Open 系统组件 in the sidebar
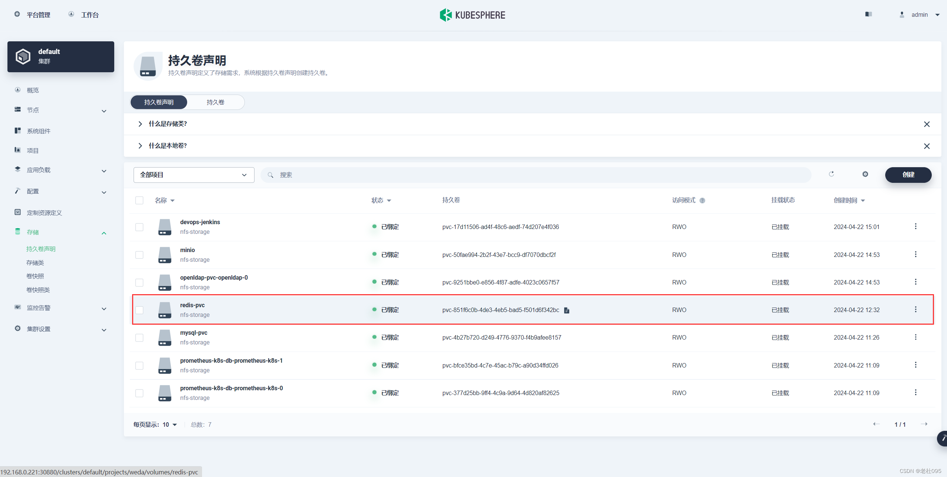Screen dimensions: 947x477 coord(39,131)
